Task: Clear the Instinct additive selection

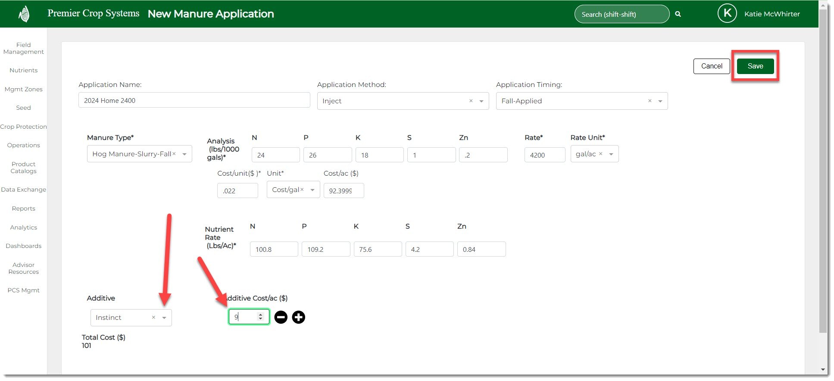Action: tap(153, 317)
